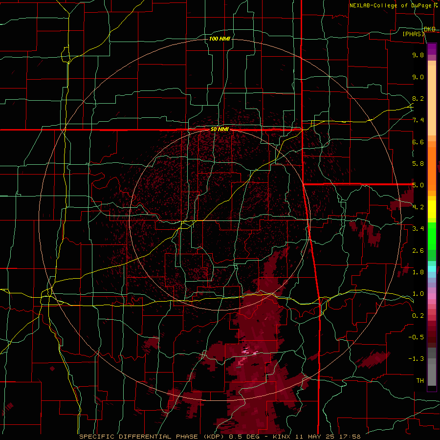Viewport: 440px width, 440px height.
Task: Click the 5.8 value on the color scale
Action: click(x=418, y=164)
